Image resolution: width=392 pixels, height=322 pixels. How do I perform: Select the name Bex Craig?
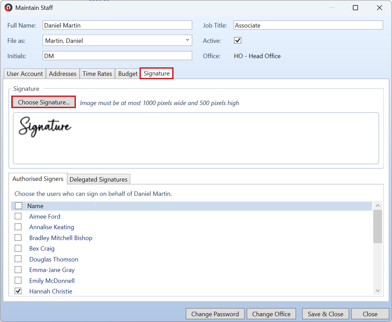click(42, 249)
